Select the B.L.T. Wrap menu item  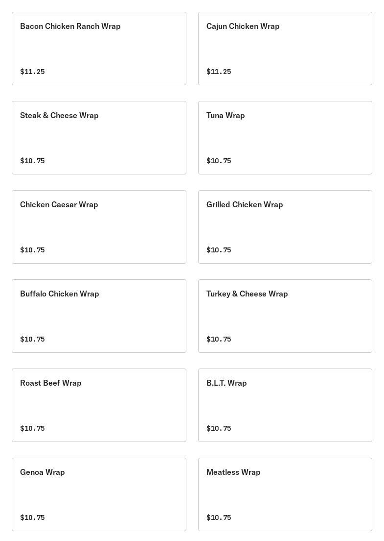click(x=285, y=405)
